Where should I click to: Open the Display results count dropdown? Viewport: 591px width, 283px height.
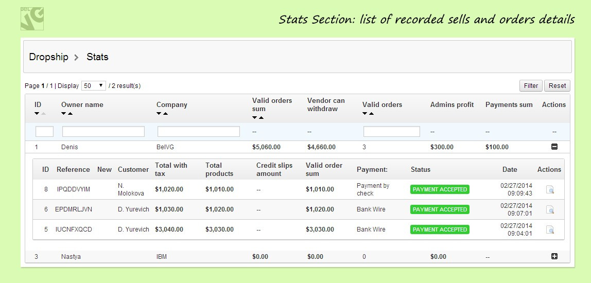[94, 86]
